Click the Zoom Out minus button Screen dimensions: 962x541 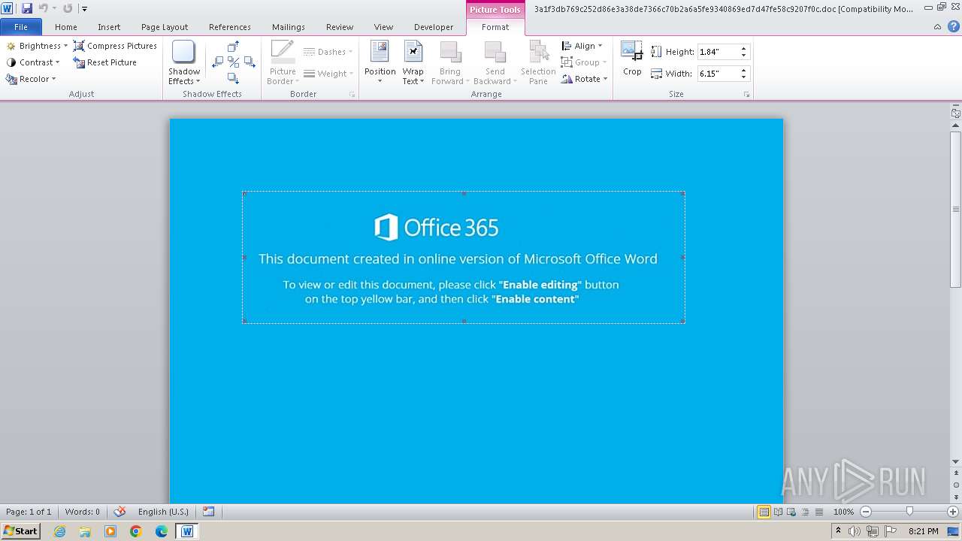click(x=866, y=512)
